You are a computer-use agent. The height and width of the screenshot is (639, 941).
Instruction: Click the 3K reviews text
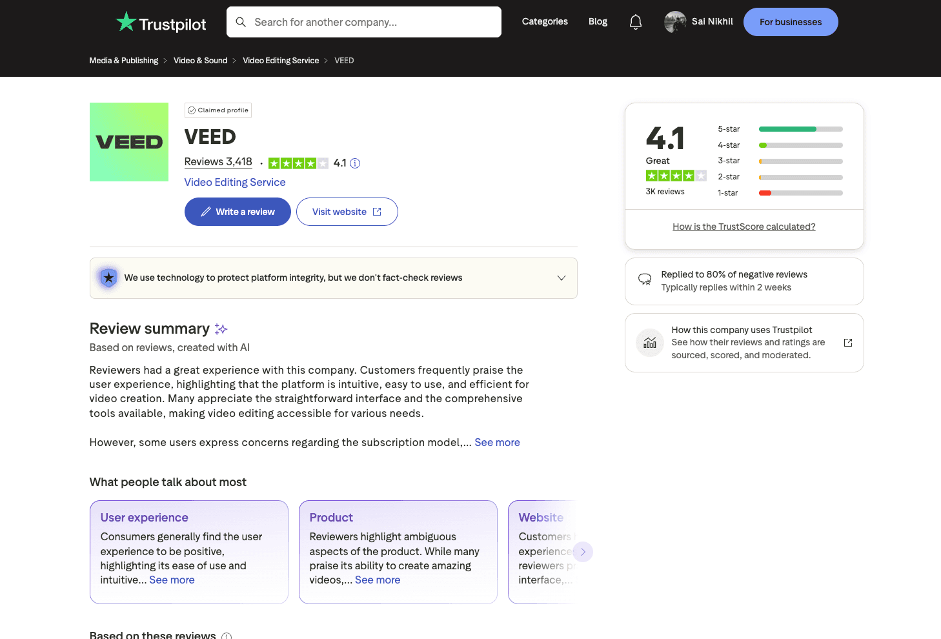pos(665,192)
